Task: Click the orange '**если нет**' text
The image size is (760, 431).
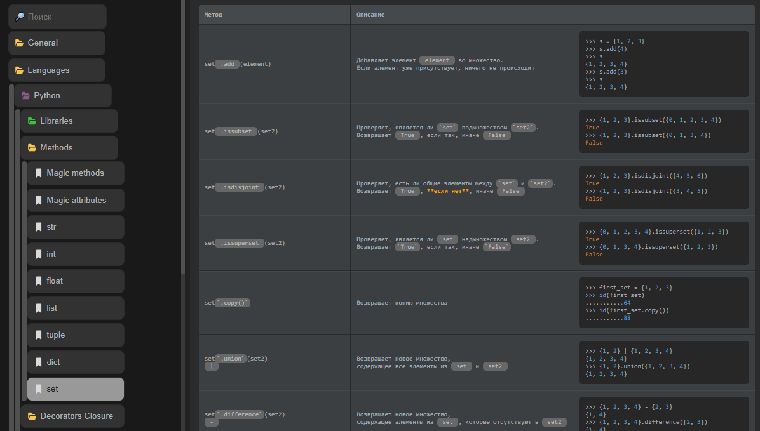Action: point(448,191)
